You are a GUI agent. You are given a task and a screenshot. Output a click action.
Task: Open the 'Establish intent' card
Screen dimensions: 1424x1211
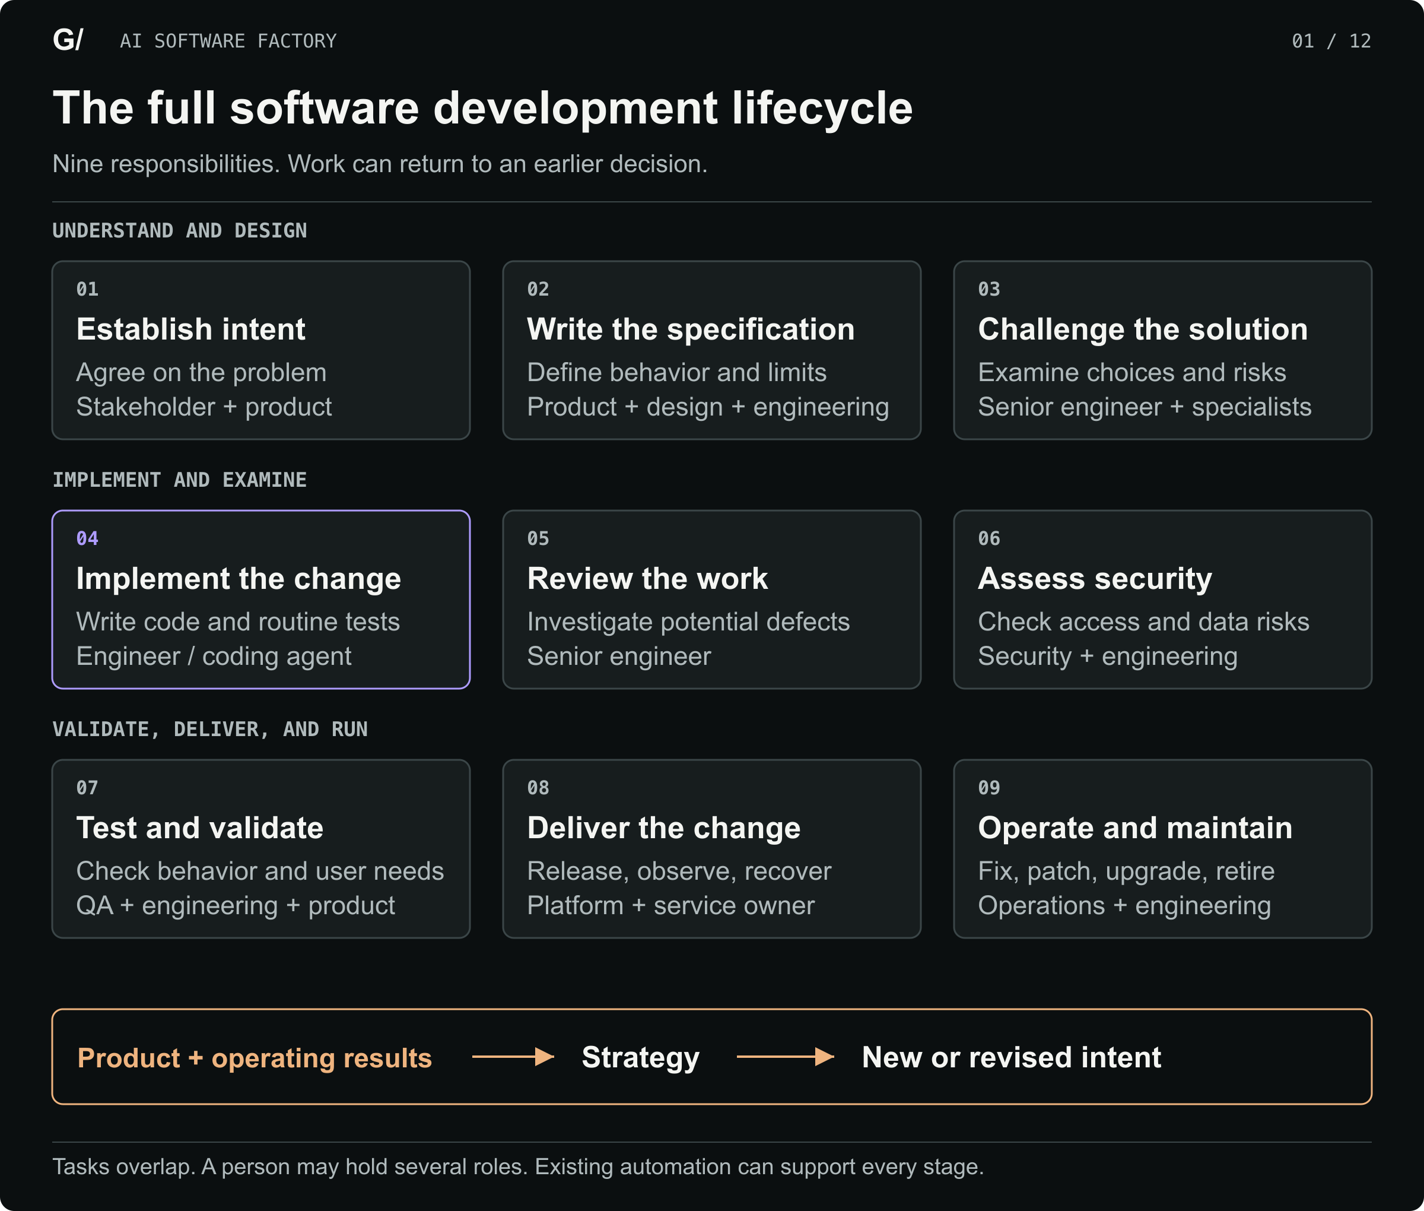[261, 350]
